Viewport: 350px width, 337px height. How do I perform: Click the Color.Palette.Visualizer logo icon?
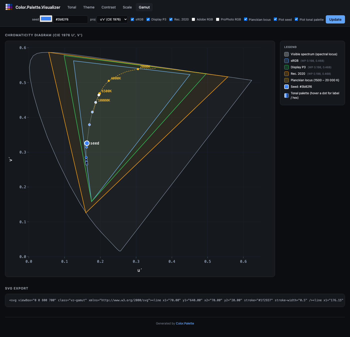coord(9,7)
